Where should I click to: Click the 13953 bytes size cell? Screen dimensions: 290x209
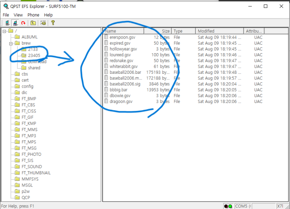[158, 90]
